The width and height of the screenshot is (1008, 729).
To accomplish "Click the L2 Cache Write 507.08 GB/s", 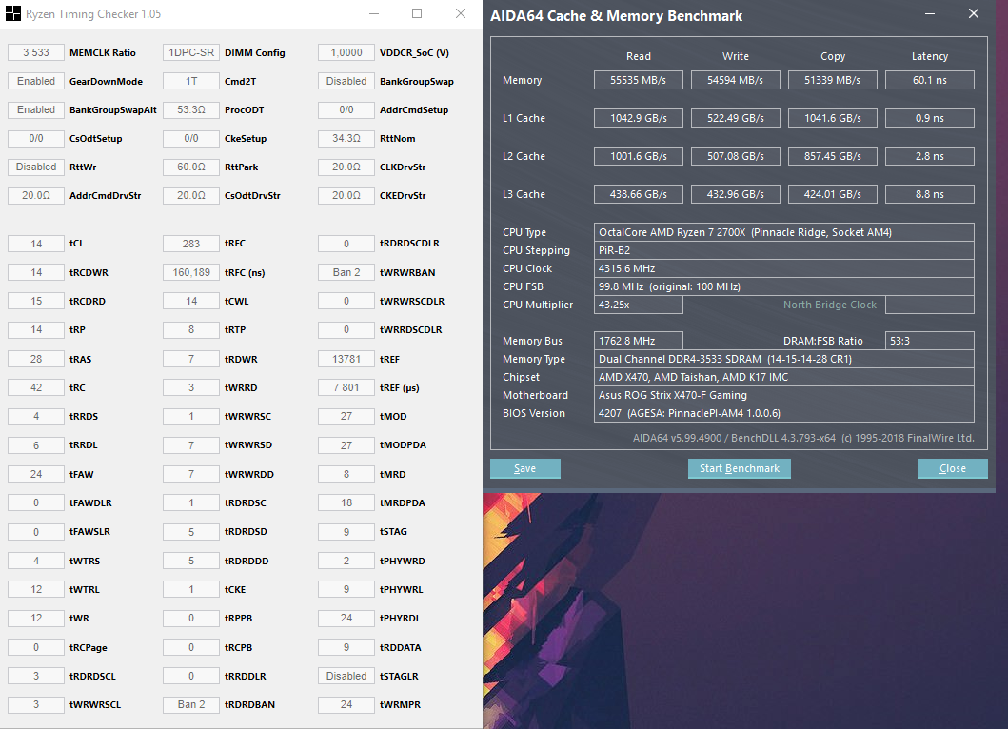I will pyautogui.click(x=736, y=156).
